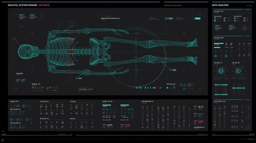256x143 pixels.
Task: Click the left teal bar under ML_005 header
Action: tap(107, 105)
